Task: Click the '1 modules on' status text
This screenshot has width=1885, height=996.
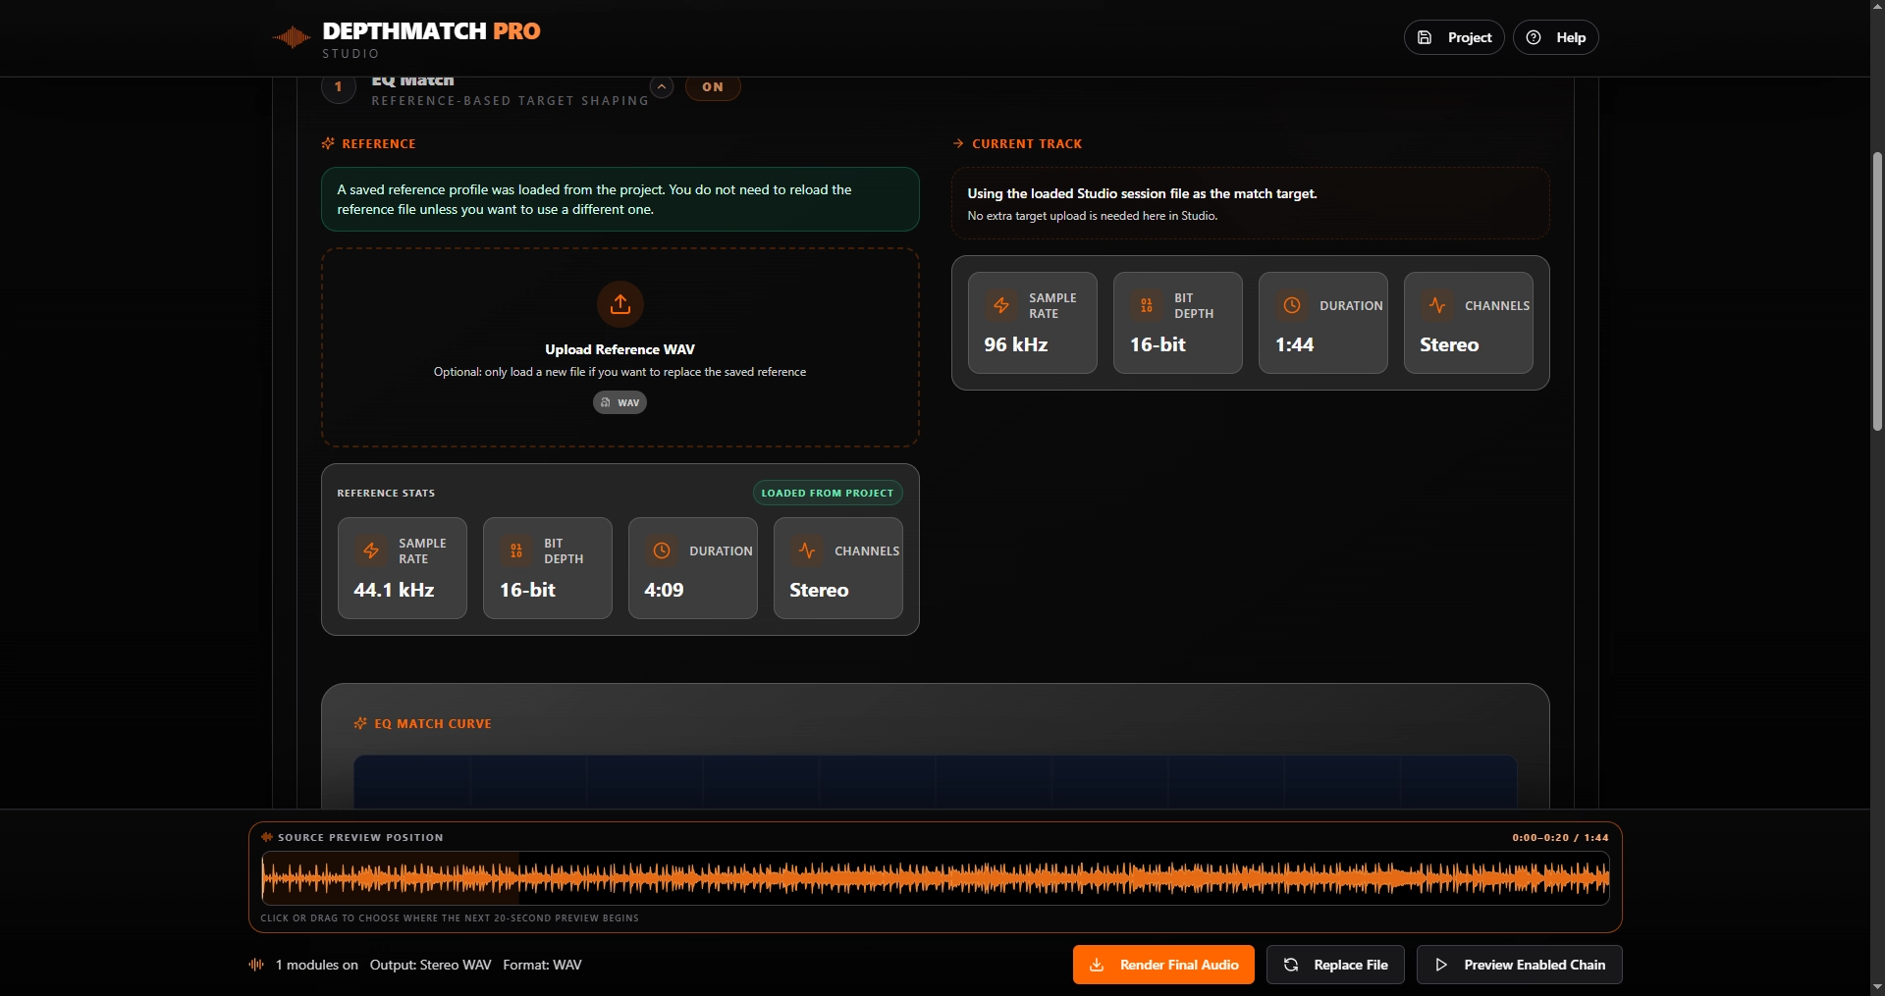Action: click(316, 965)
